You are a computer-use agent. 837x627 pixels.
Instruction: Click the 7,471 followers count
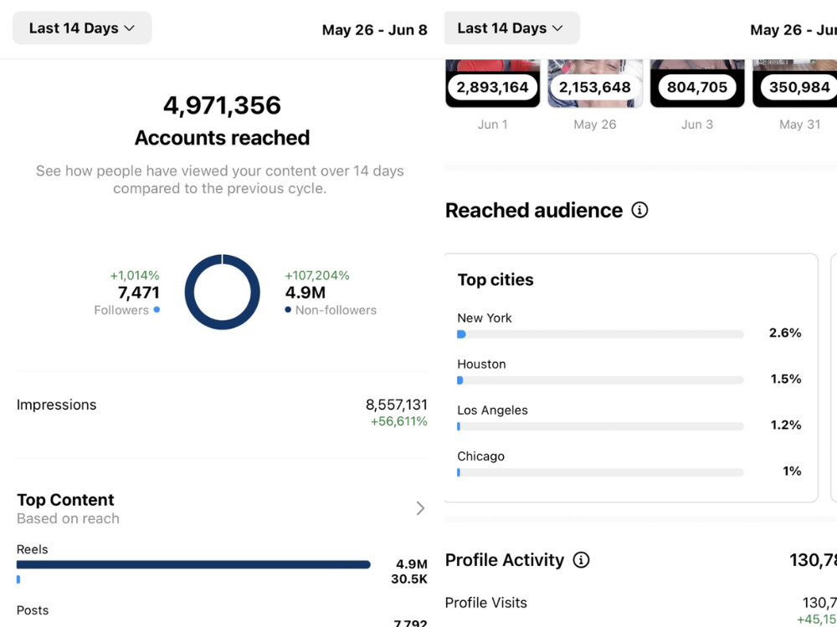[139, 293]
